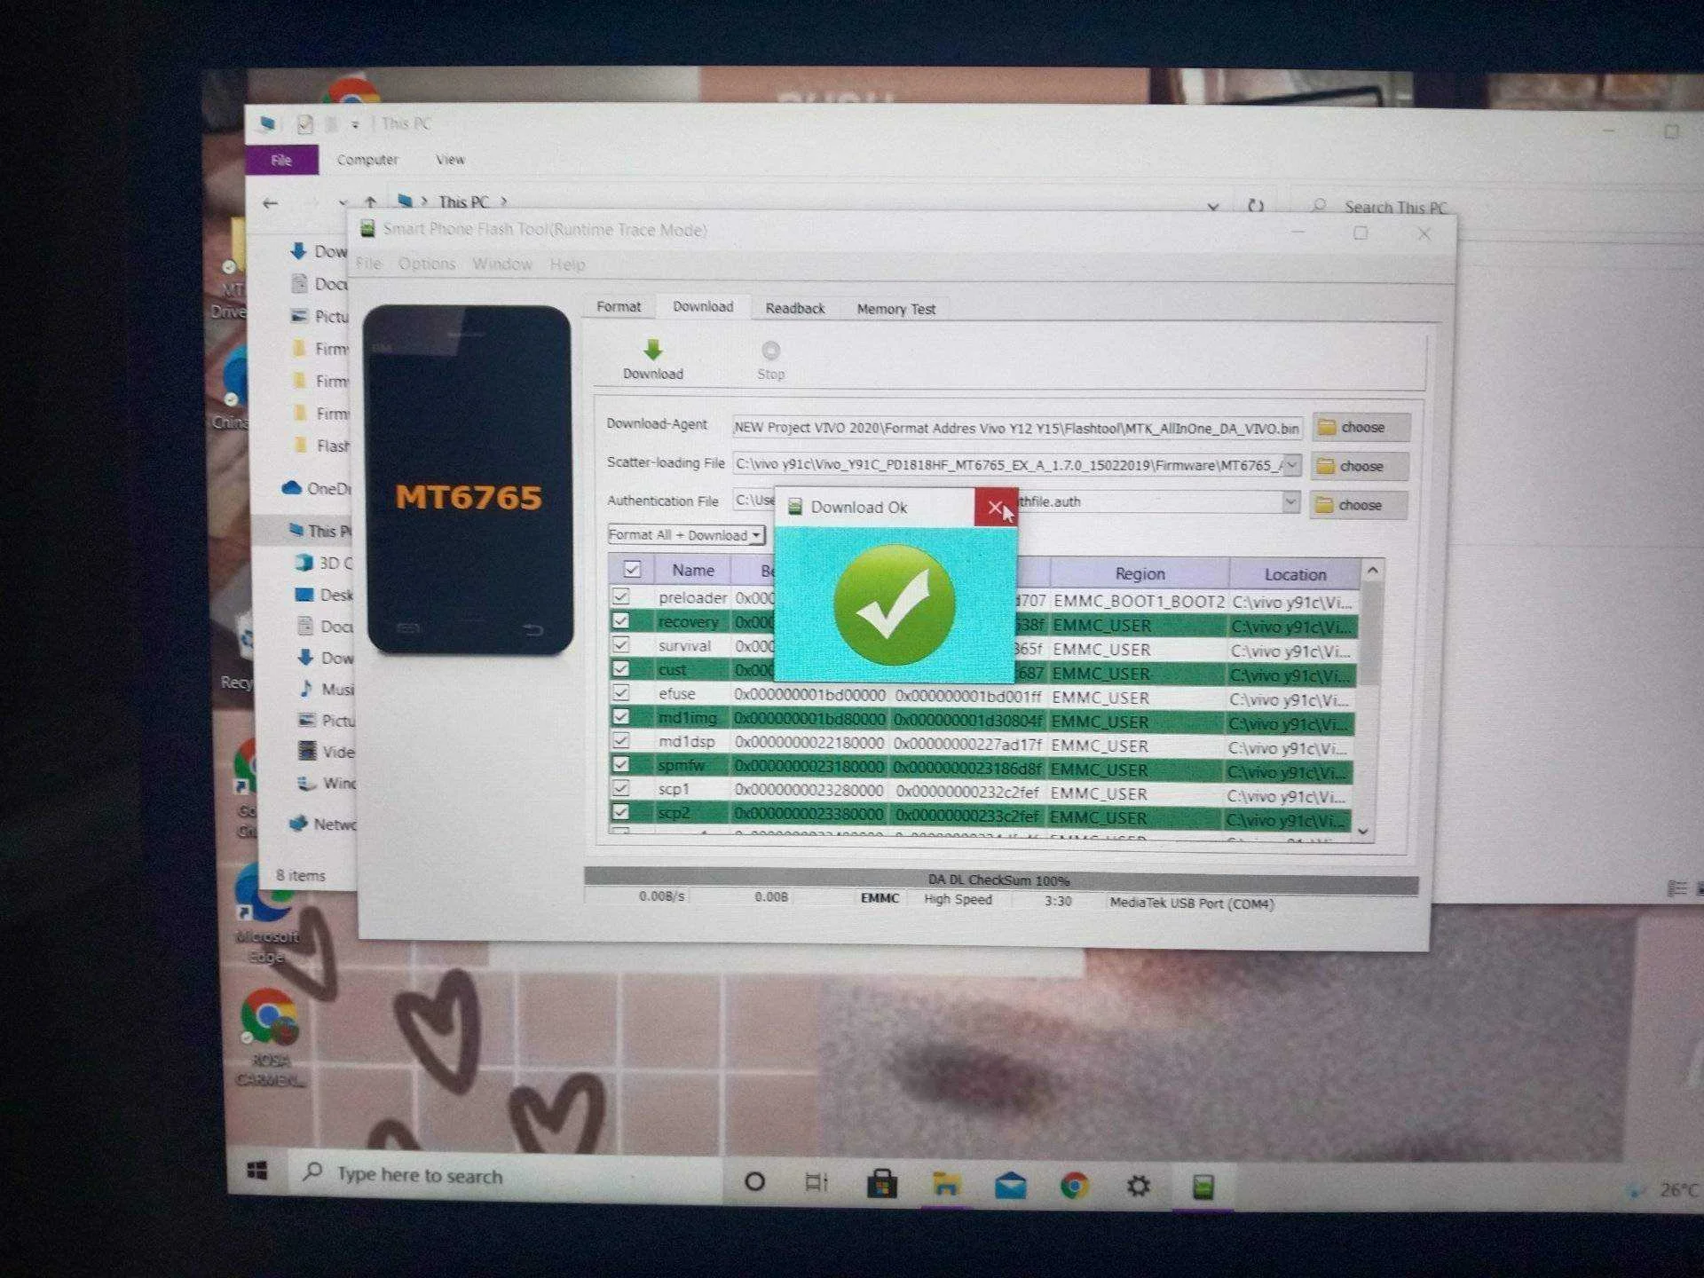
Task: Open File tab in This PC window
Action: (281, 160)
